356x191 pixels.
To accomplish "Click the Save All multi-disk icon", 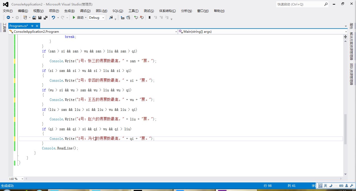I will (46, 18).
